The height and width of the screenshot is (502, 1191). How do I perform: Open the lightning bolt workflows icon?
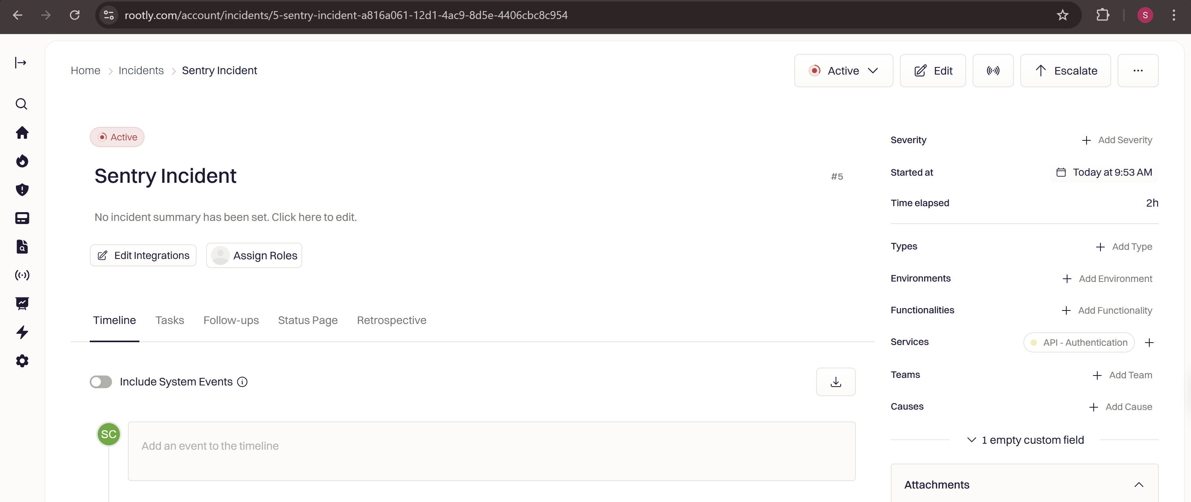point(22,332)
